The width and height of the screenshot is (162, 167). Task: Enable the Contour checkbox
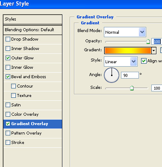click(13, 86)
